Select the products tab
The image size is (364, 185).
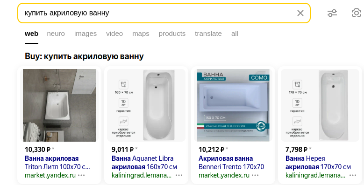tap(172, 34)
